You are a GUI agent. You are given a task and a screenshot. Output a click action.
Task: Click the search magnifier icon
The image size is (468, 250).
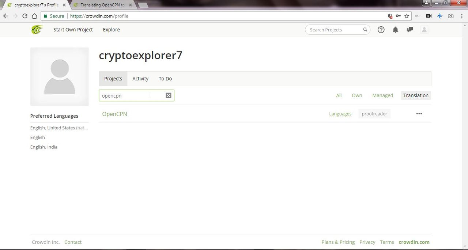tap(365, 30)
